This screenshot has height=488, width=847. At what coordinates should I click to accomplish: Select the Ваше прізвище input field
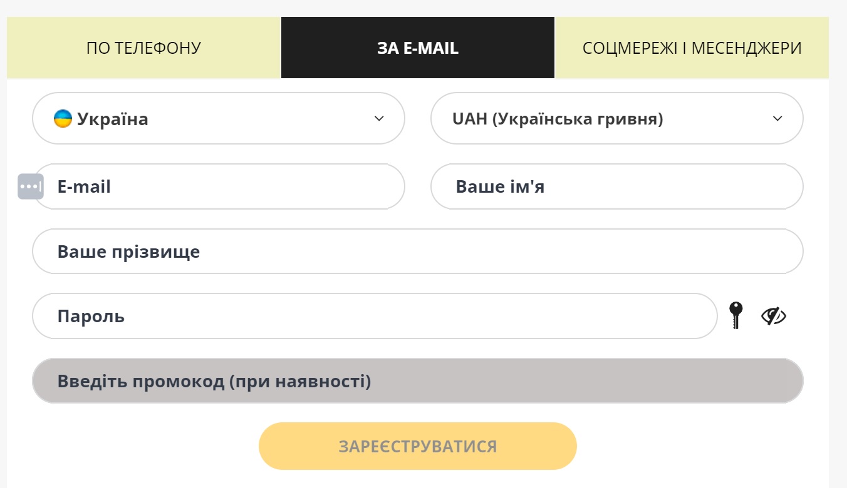coord(418,252)
